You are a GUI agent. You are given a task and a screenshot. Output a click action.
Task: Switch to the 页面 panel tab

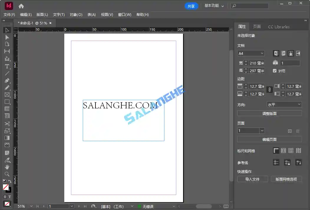pos(257,27)
